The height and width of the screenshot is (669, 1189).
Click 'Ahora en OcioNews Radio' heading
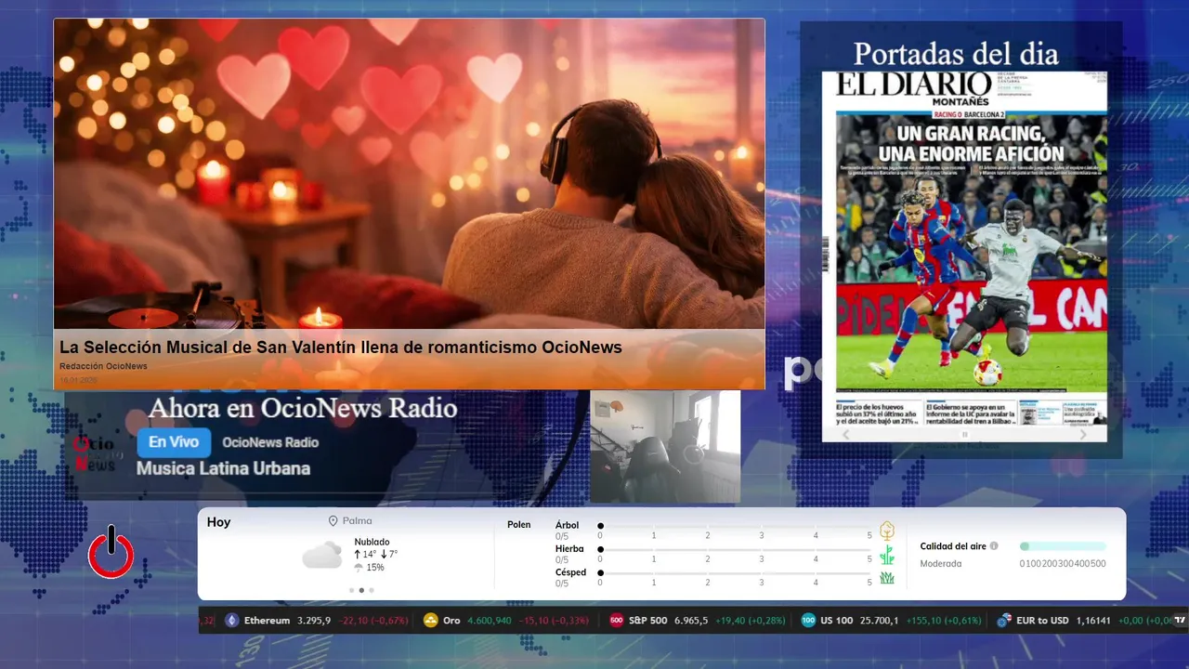click(303, 407)
